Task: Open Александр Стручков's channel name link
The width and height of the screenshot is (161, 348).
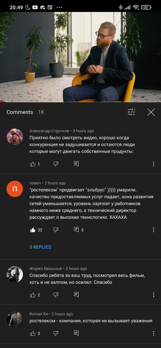Action: [x=49, y=131]
